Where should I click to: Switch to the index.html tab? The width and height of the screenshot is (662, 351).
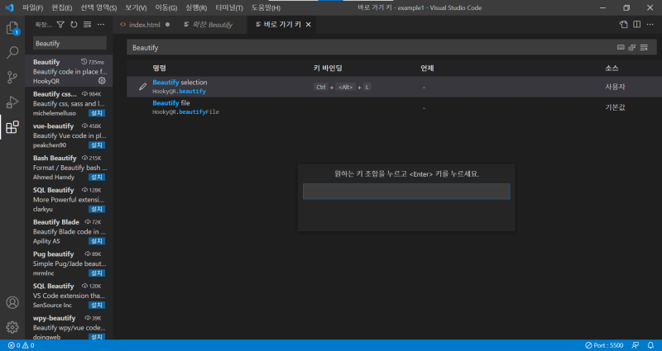(x=144, y=25)
